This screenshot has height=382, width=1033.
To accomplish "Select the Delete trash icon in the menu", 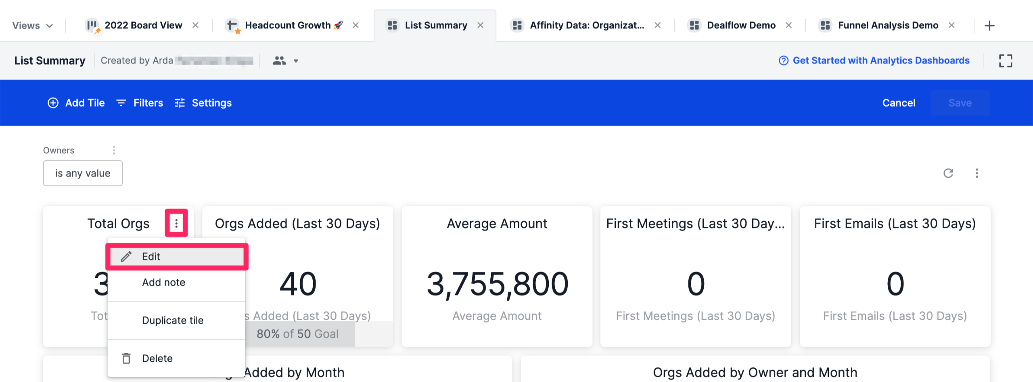I will coord(126,358).
